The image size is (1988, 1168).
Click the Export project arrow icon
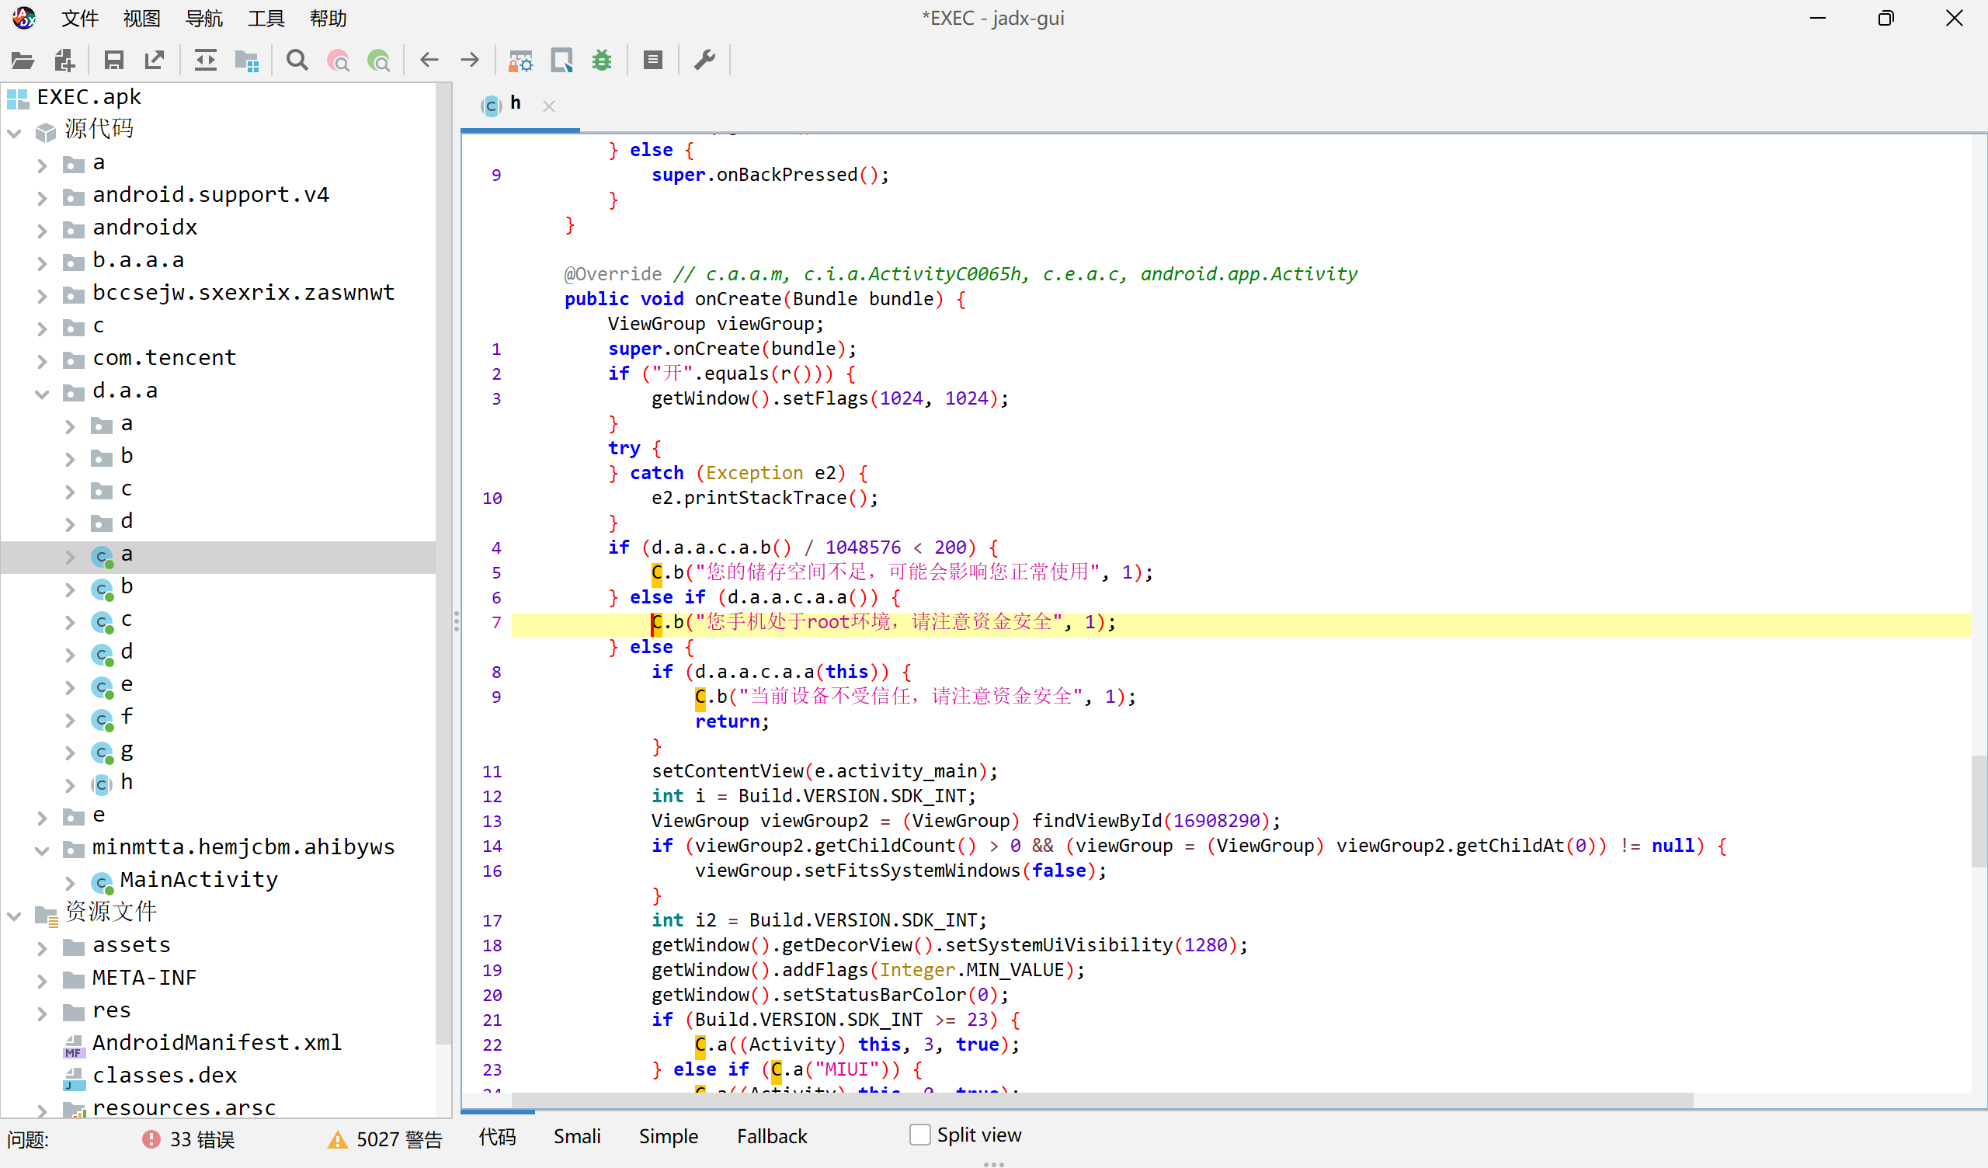tap(155, 60)
